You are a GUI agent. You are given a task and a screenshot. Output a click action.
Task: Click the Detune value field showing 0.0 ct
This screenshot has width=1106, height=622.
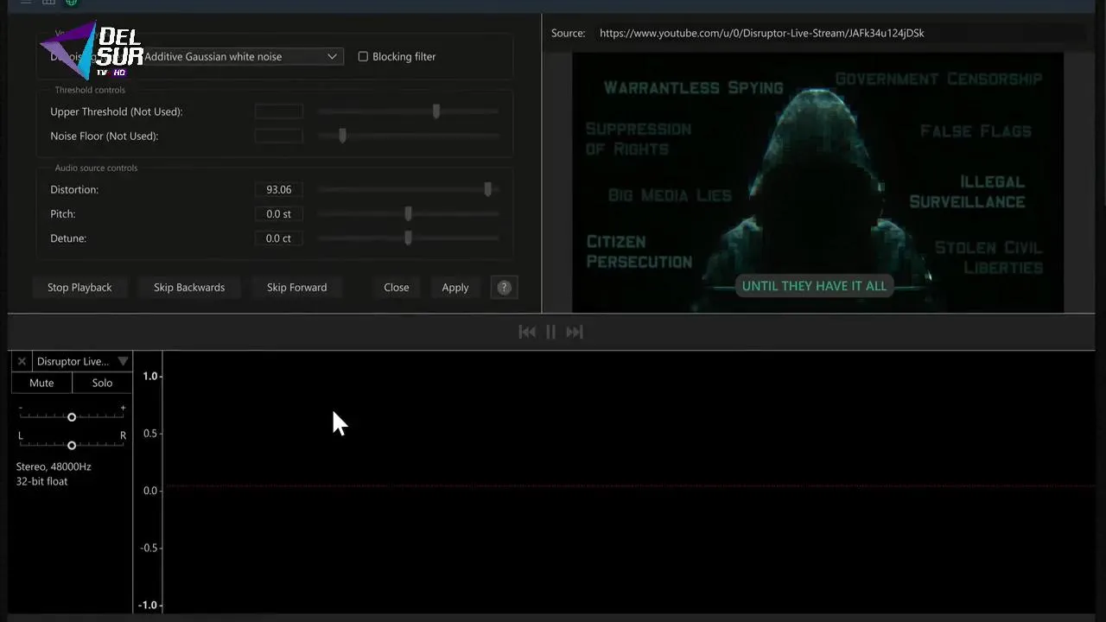[278, 238]
